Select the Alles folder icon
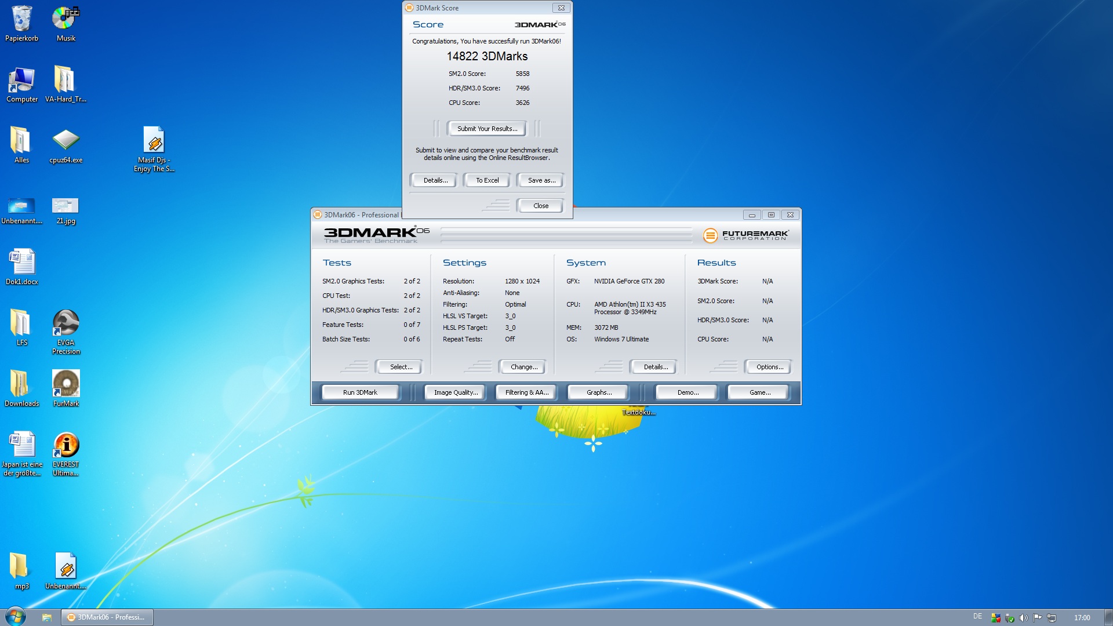This screenshot has width=1113, height=626. (x=21, y=145)
